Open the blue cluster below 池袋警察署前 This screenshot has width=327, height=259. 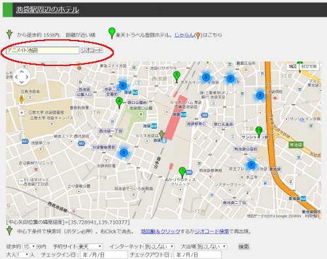tap(124, 152)
